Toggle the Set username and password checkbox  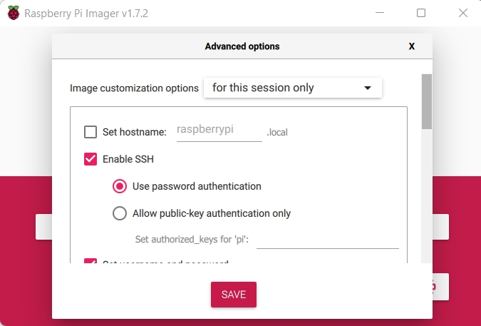click(x=90, y=263)
